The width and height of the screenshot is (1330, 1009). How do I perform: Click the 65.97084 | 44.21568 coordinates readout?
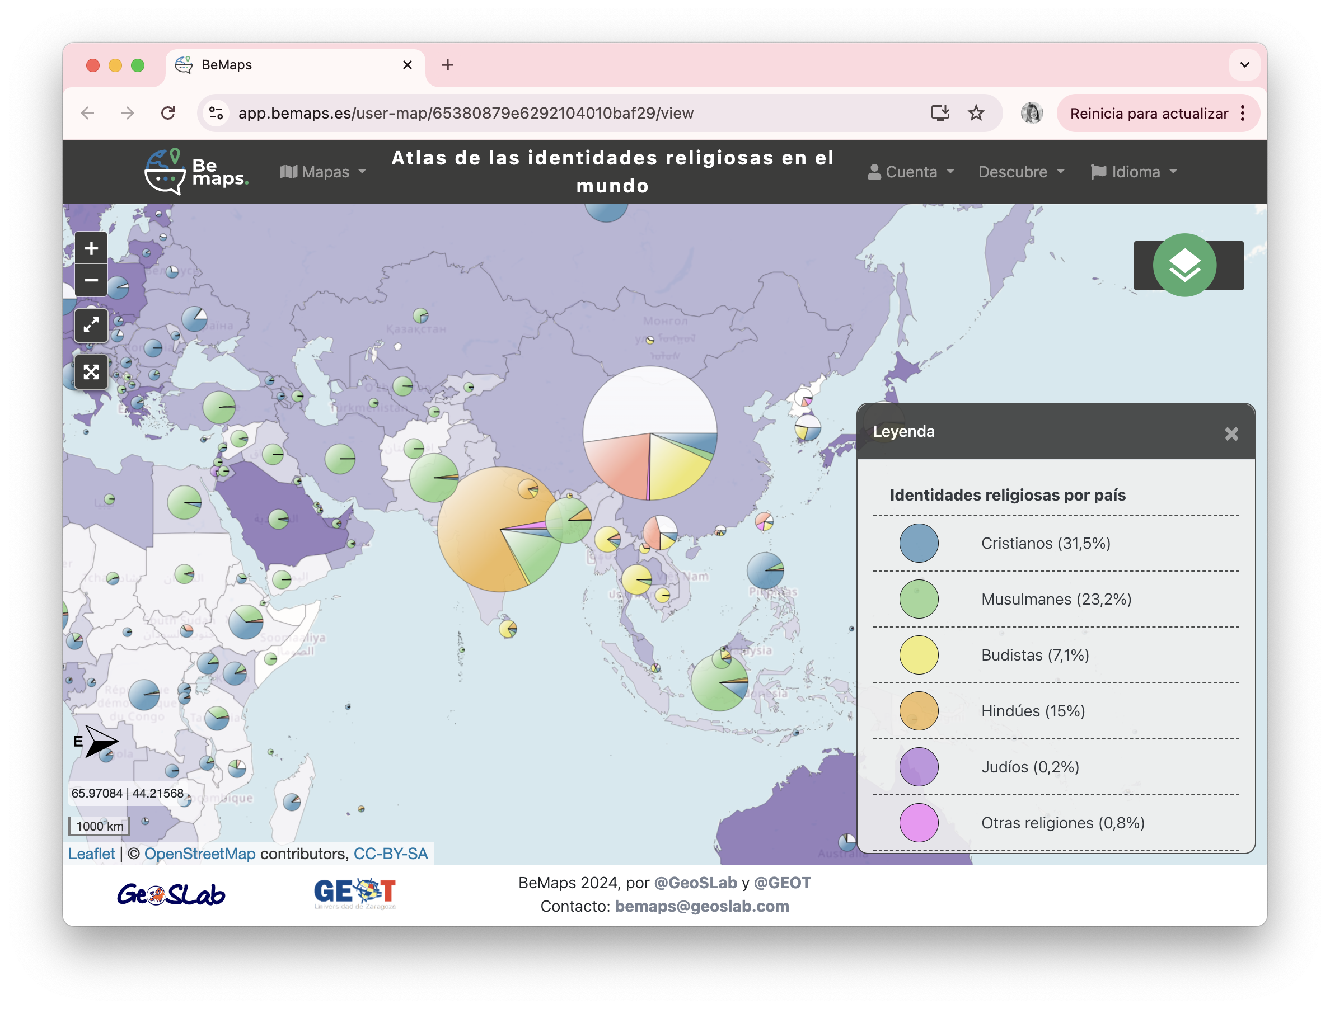point(128,793)
